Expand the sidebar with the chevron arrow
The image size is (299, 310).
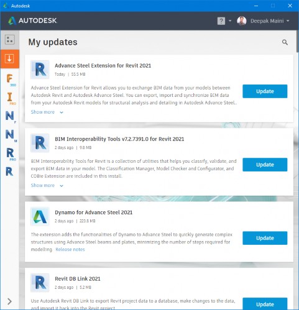pos(9,301)
